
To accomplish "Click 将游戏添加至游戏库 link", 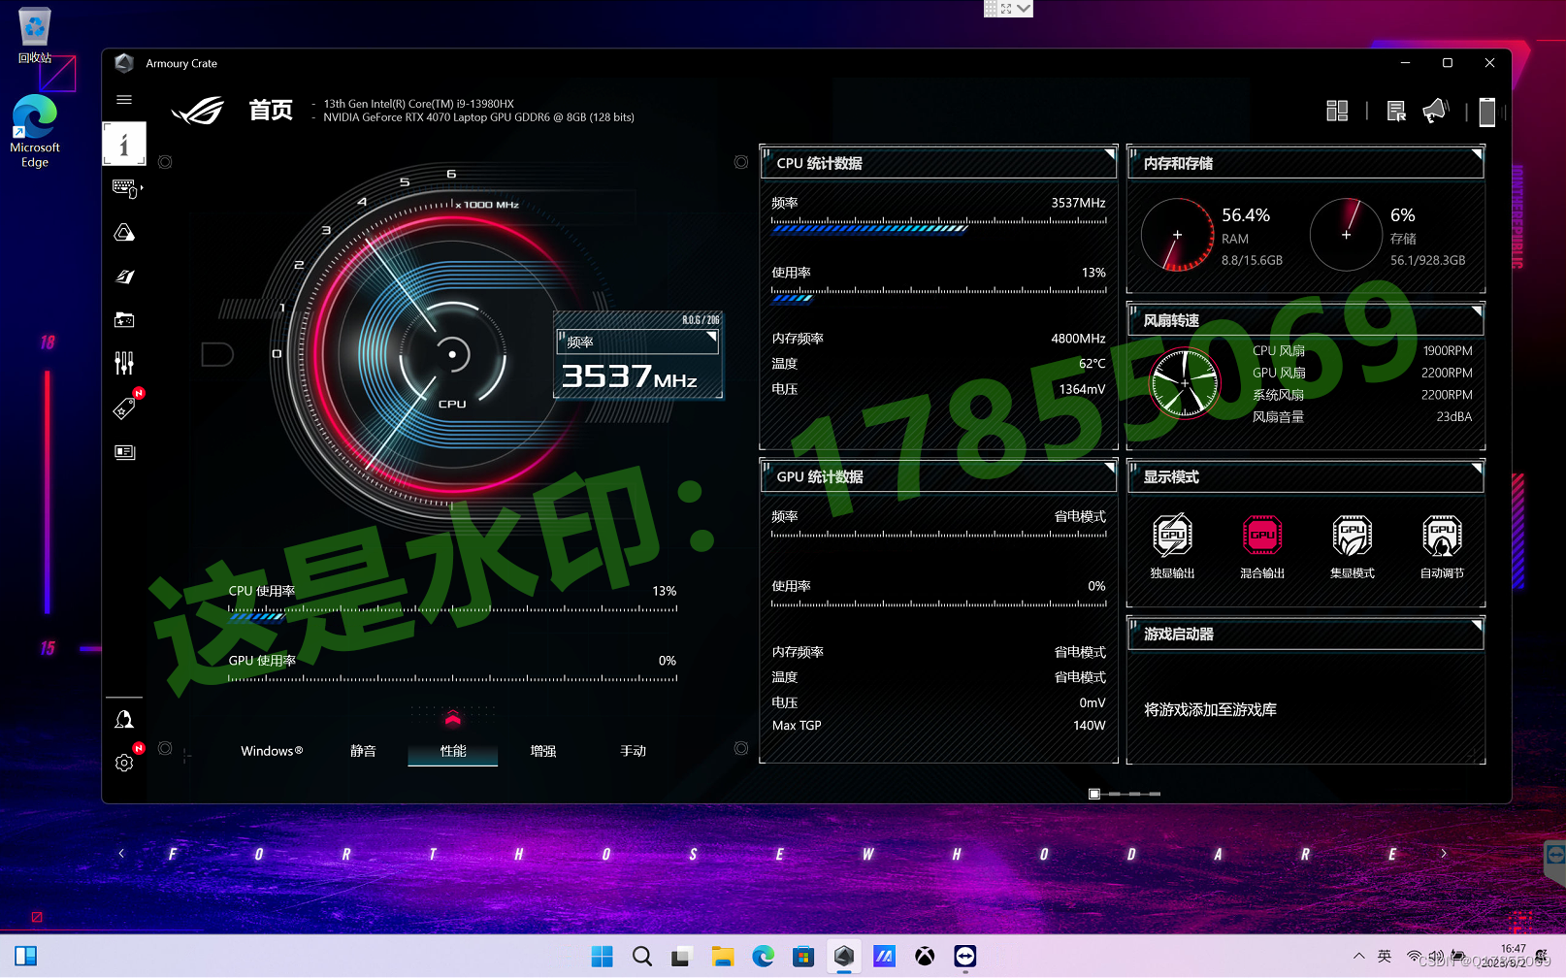I will click(1210, 709).
